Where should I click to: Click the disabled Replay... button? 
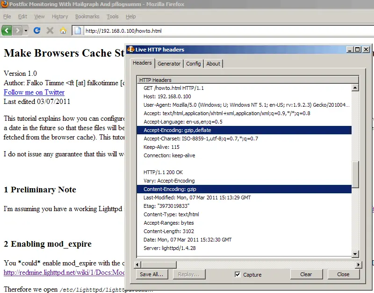189,274
